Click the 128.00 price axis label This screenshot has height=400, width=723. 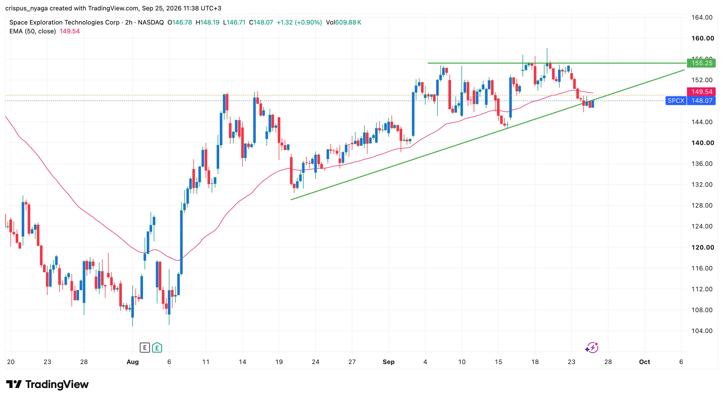click(702, 205)
